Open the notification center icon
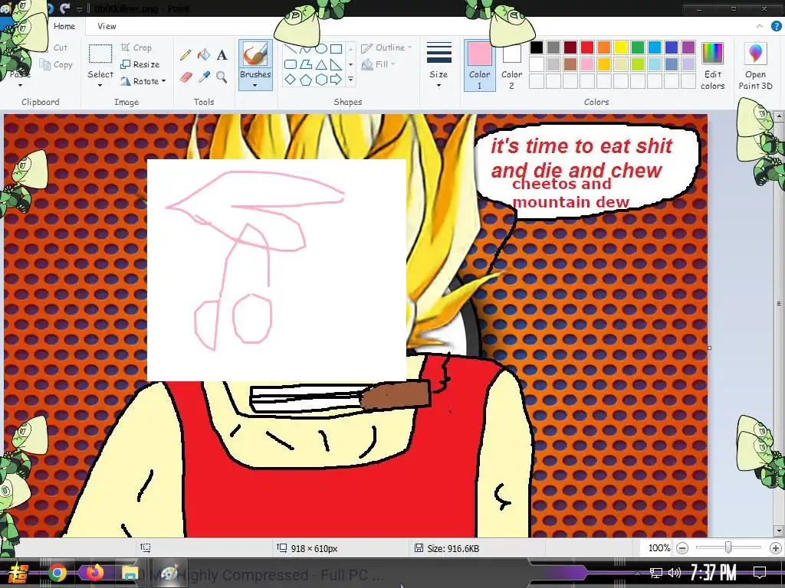This screenshot has height=588, width=785. coord(760,573)
